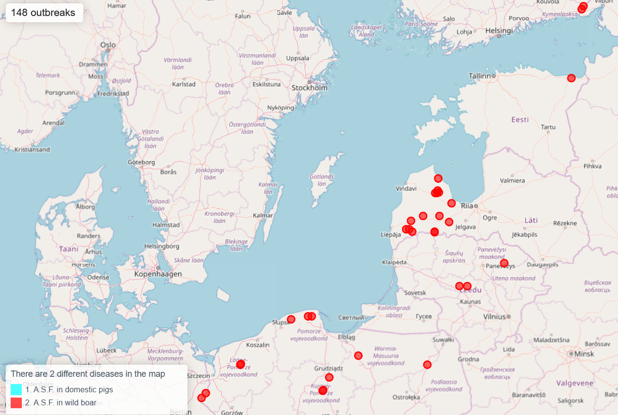Select the outbreak marker next to Panevėžys
Viewport: 618px width, 415px height.
(504, 263)
